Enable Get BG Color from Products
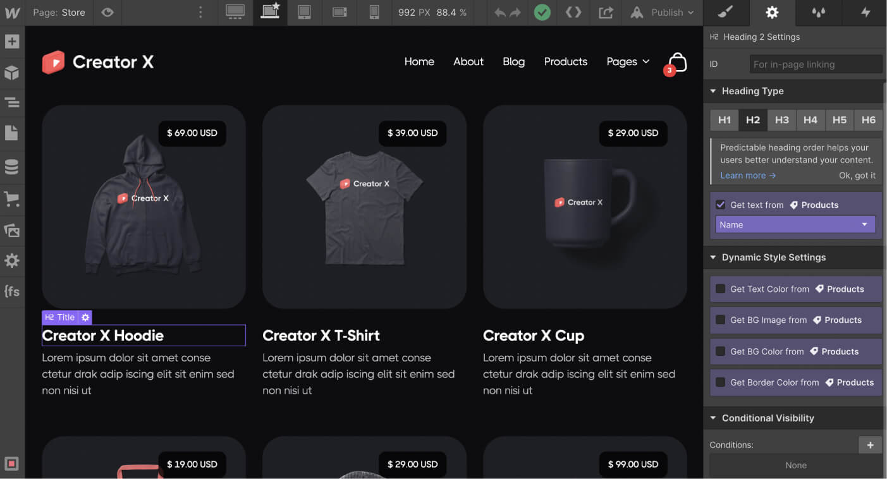Viewport: 887px width, 479px height. click(720, 351)
